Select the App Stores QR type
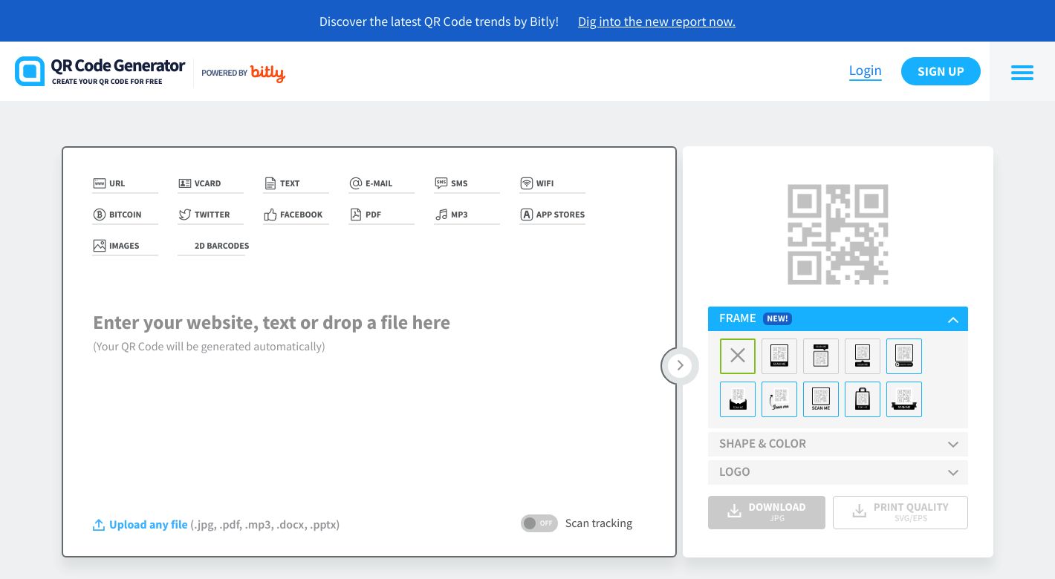Viewport: 1055px width, 579px height. coord(552,215)
